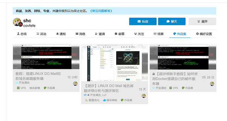Open the 常见问题解答 FAQ link
Screen dimensions: 227x121
[x=101, y=11]
